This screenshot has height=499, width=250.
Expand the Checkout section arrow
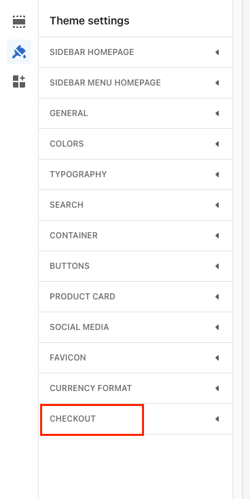[217, 419]
